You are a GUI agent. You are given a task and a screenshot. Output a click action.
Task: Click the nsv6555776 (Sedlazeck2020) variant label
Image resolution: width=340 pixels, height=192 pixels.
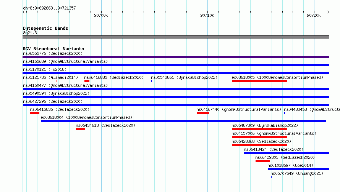click(x=53, y=53)
